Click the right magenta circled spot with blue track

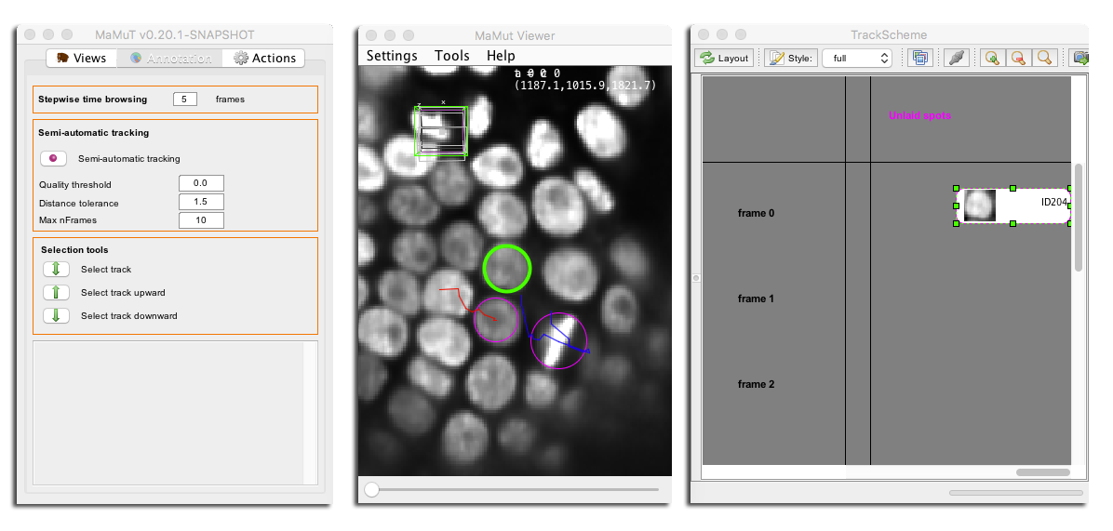click(559, 341)
